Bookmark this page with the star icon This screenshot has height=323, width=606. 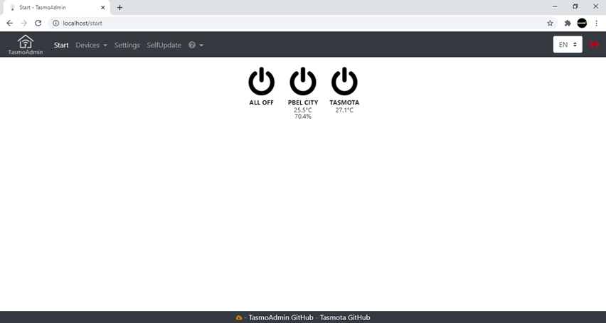[550, 23]
